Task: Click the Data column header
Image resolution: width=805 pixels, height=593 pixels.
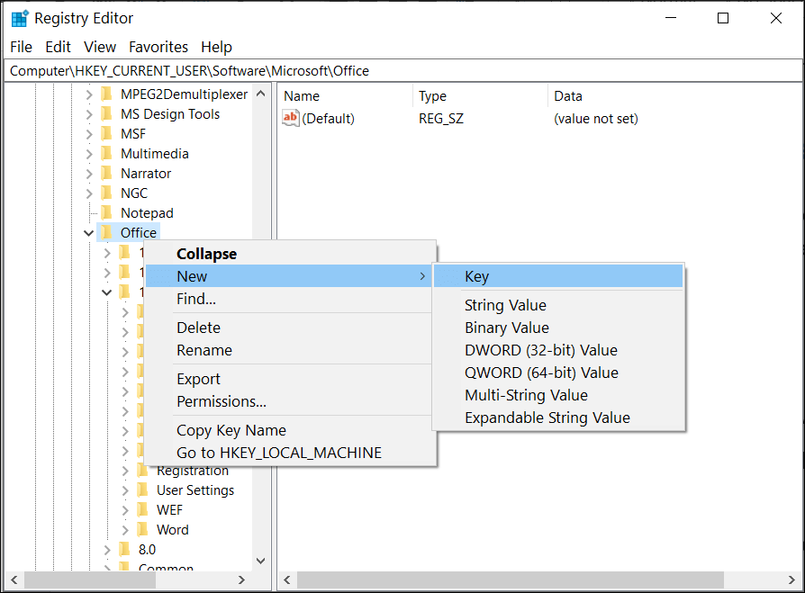Action: pos(675,96)
